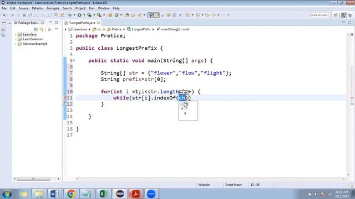Click the Search flashlight icon

coord(140,15)
